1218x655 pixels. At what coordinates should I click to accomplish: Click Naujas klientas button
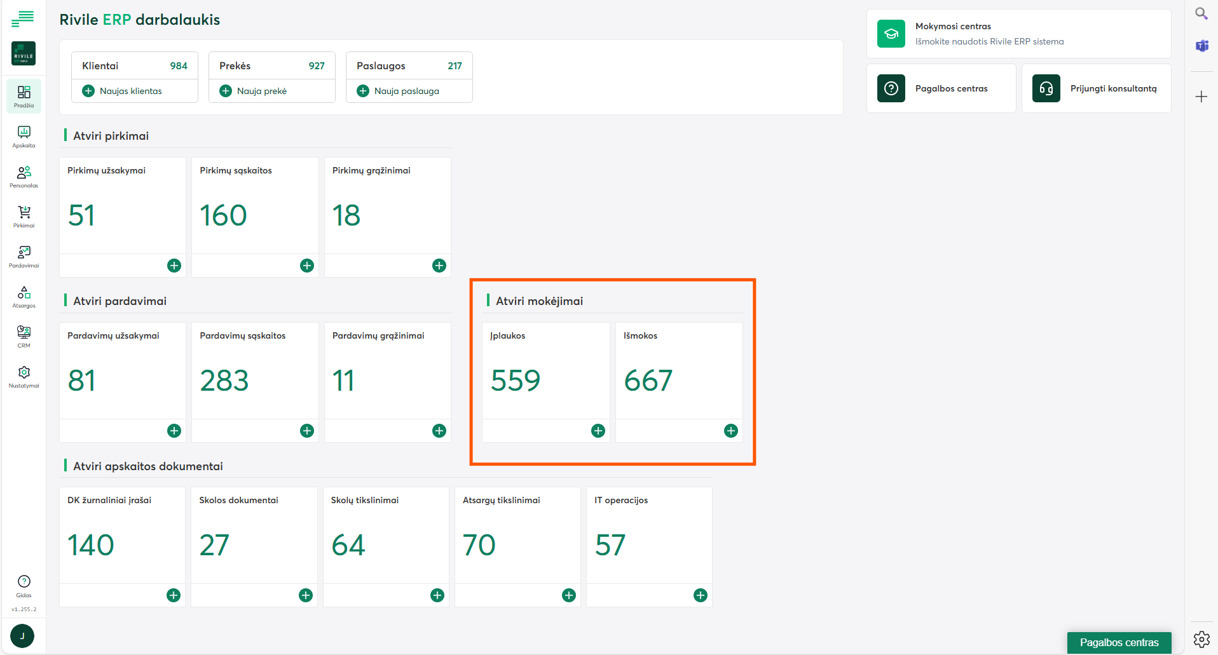coord(123,91)
